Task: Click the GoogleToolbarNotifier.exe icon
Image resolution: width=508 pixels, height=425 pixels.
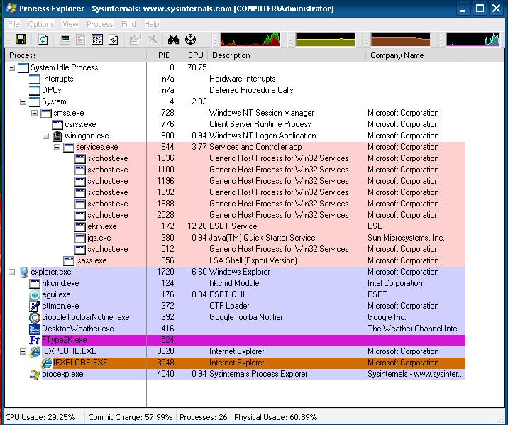Action: tap(35, 317)
